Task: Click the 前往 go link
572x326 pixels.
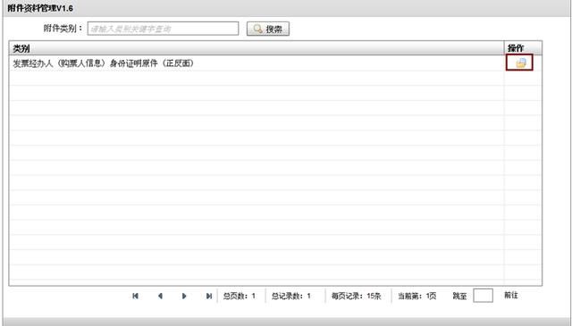Action: [511, 295]
